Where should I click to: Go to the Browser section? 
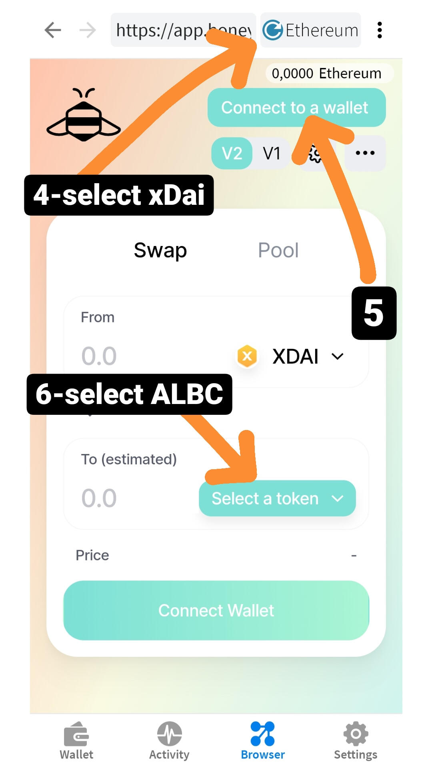point(263,740)
